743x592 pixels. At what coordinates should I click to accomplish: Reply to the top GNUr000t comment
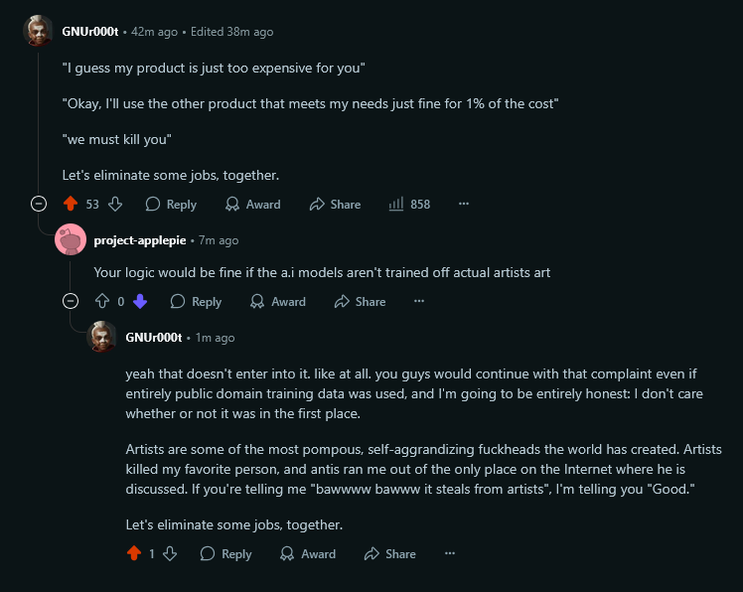171,204
